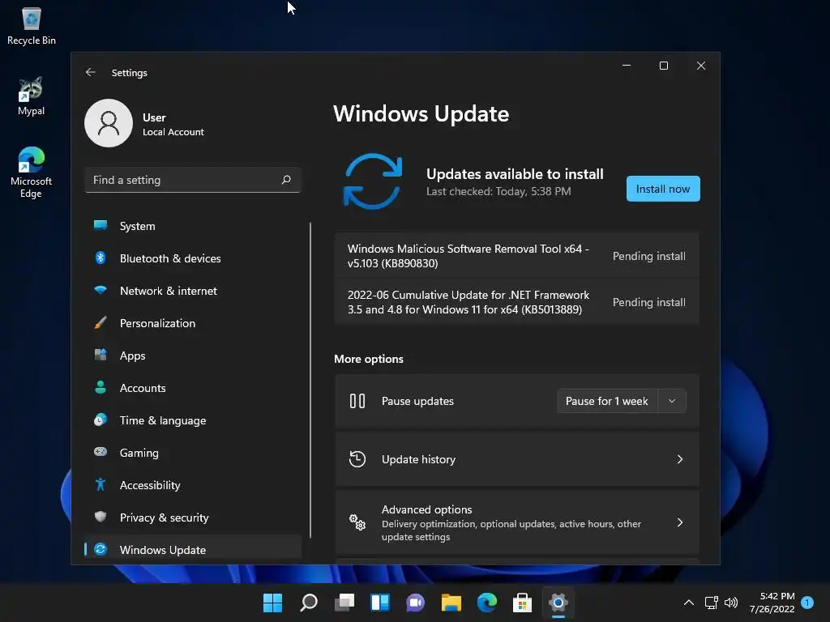Open Update history
830x622 pixels.
point(516,459)
